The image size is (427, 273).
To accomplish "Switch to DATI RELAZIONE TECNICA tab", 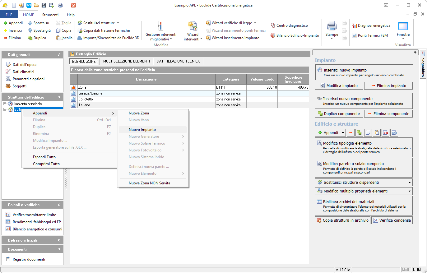I will click(178, 61).
